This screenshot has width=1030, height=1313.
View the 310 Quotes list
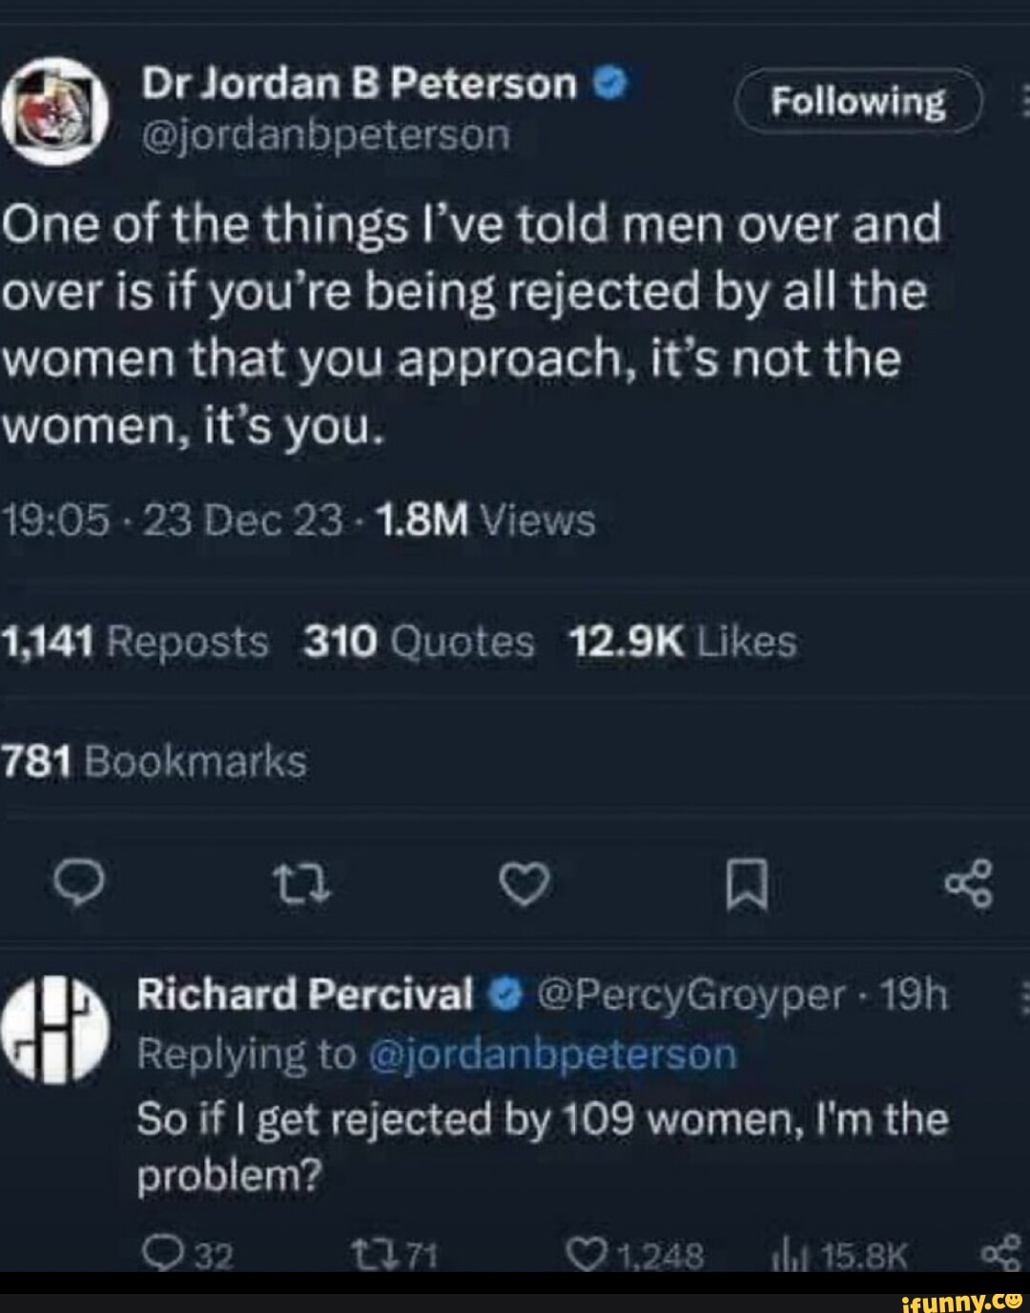tap(419, 642)
